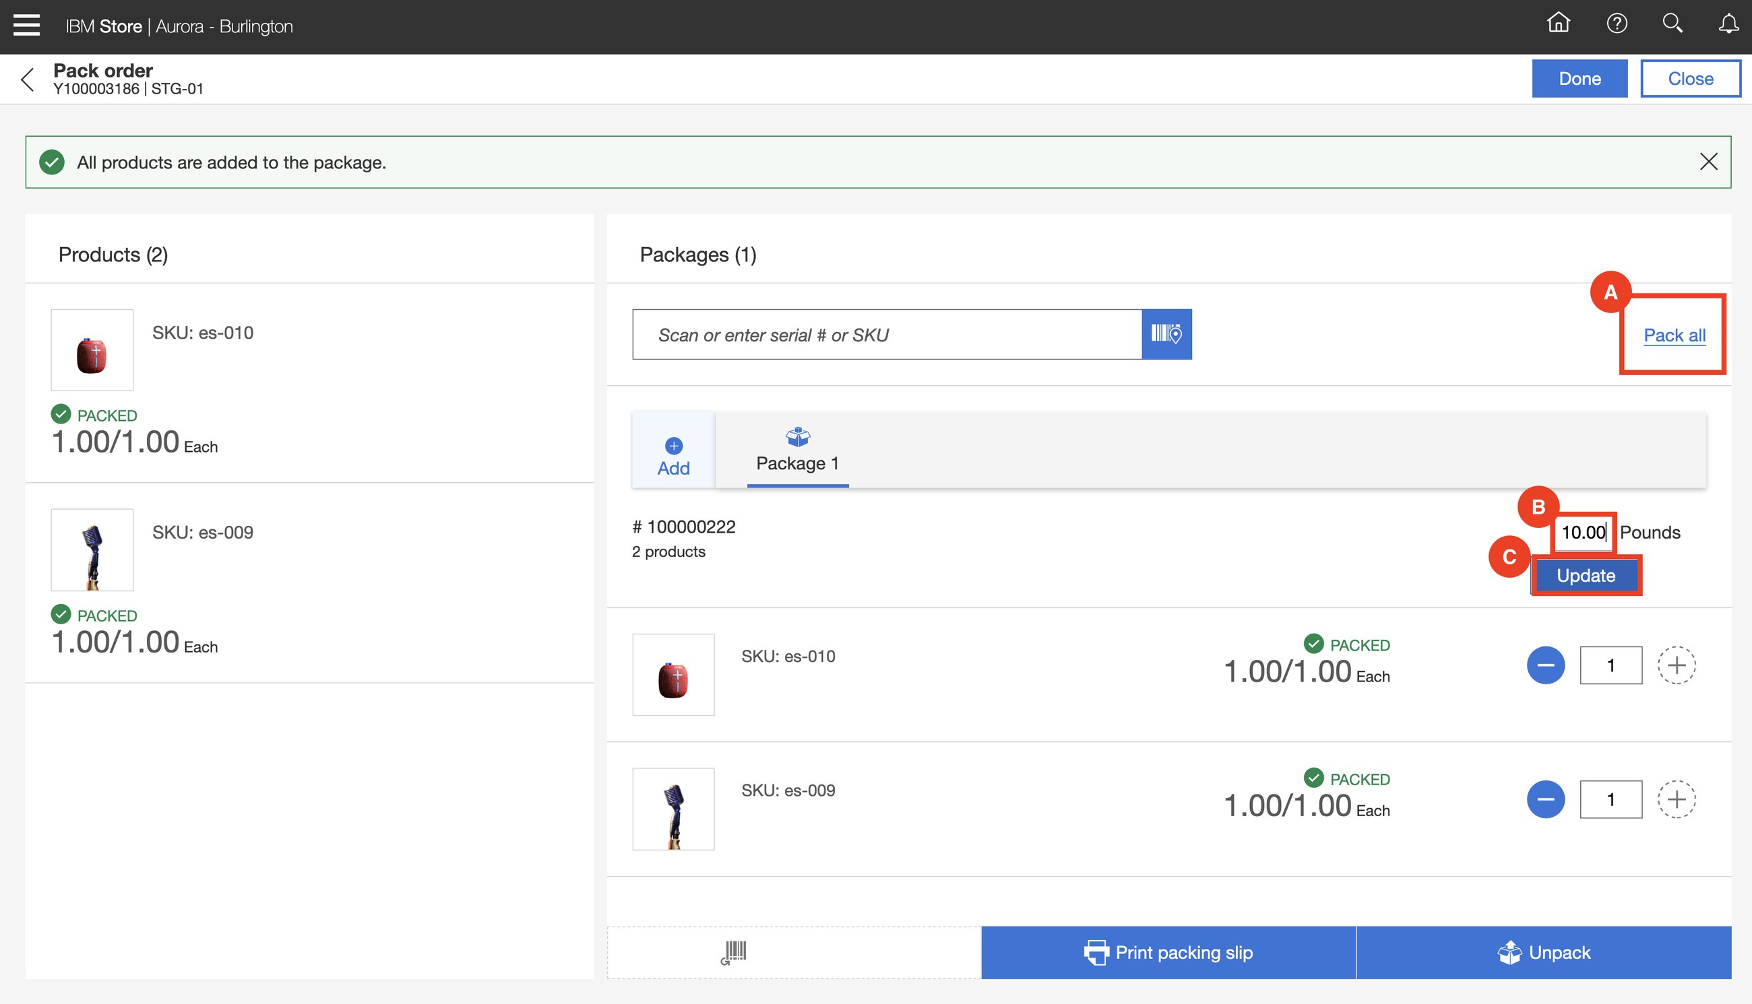Viewport: 1752px width, 1004px height.
Task: Click the Done button
Action: click(x=1579, y=79)
